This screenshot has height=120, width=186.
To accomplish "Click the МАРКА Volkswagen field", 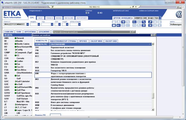I will [176, 25].
